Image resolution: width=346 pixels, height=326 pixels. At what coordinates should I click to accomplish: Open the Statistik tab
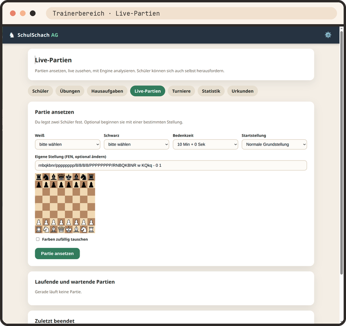(x=211, y=91)
